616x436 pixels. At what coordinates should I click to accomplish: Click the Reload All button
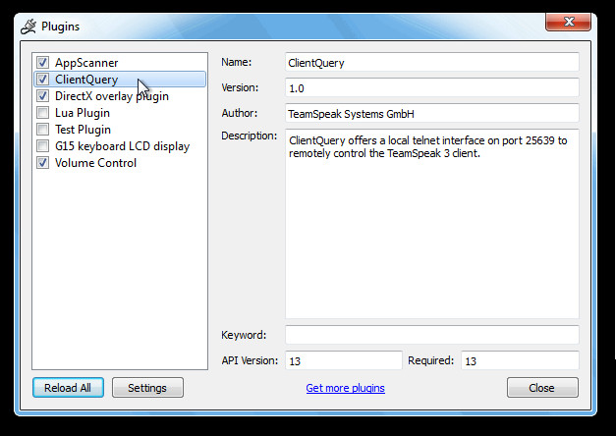click(69, 388)
